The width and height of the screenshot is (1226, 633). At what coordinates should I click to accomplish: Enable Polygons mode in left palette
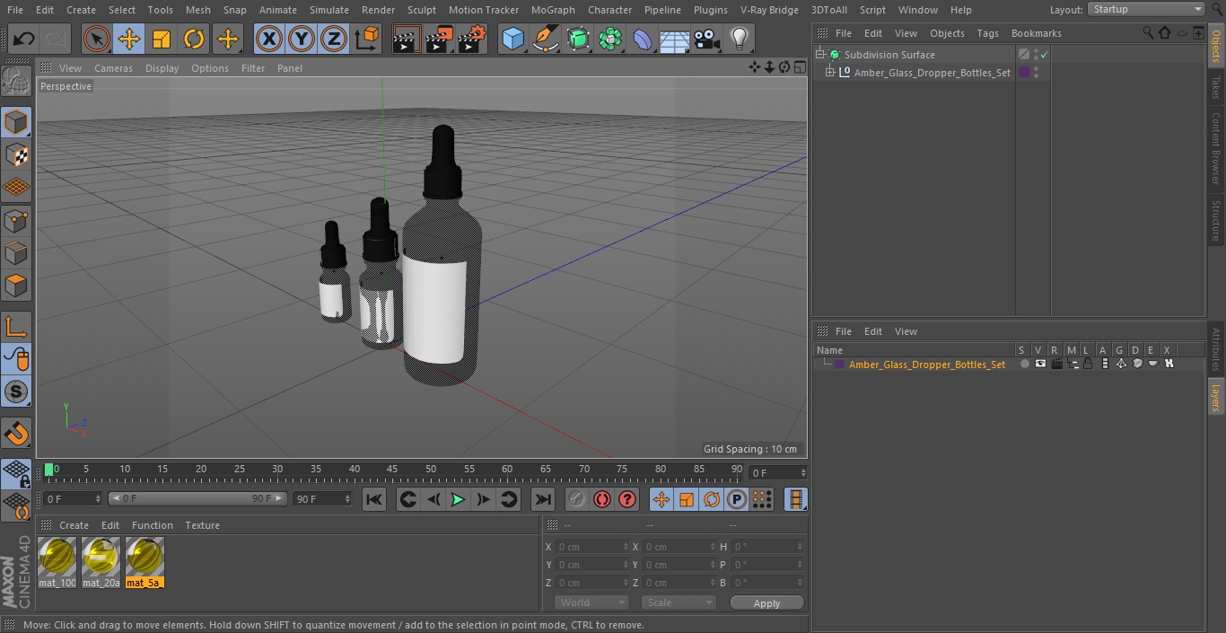tap(16, 286)
